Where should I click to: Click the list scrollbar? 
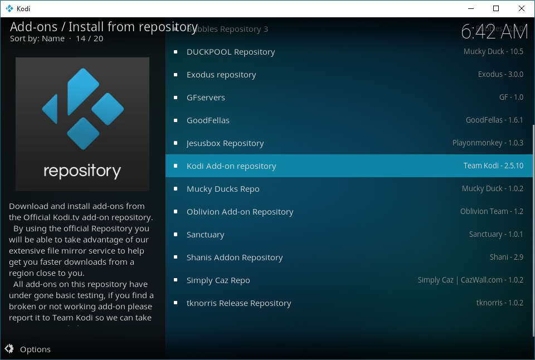pyautogui.click(x=533, y=230)
